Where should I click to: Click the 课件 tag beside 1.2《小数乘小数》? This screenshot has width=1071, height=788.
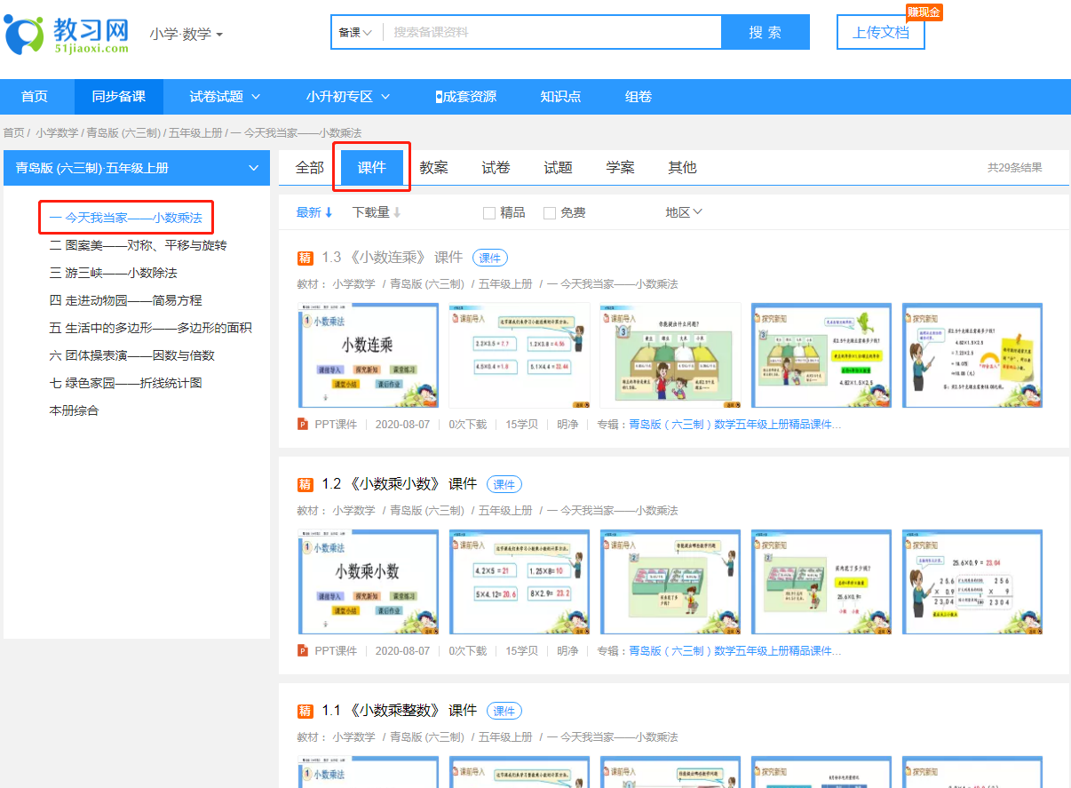504,484
